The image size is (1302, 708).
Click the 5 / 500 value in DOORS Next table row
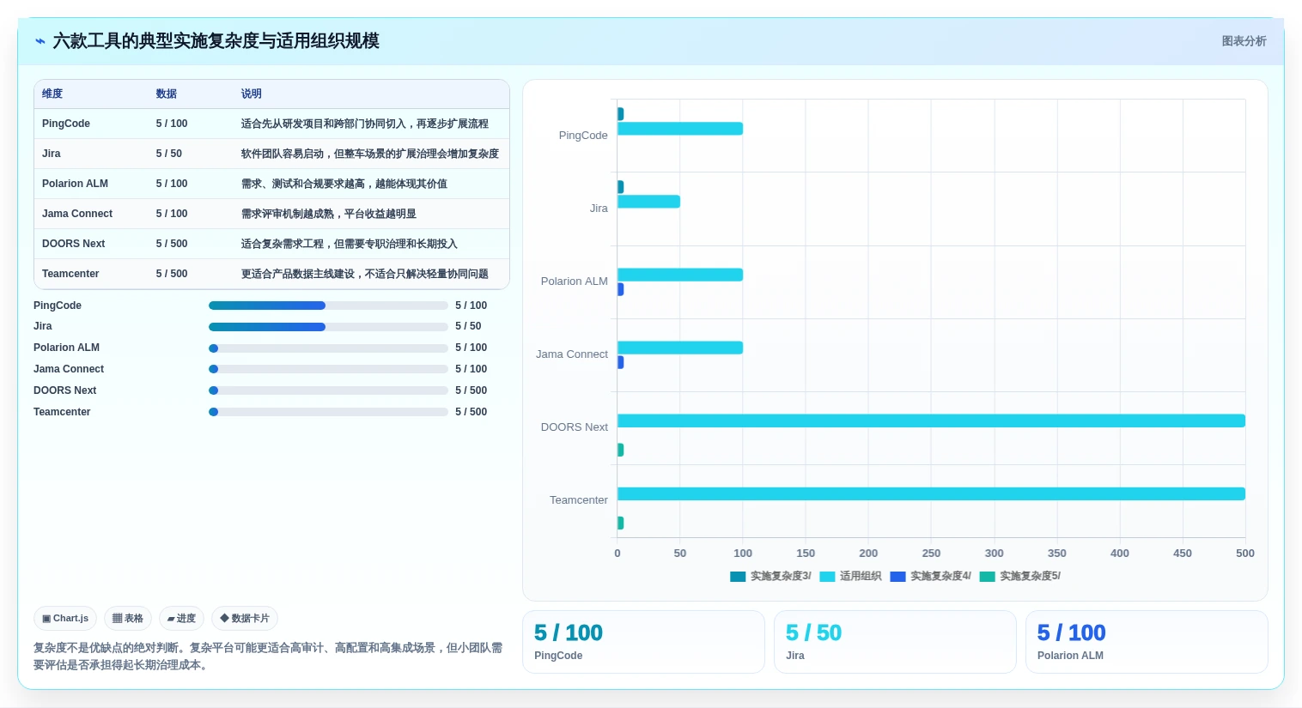click(x=172, y=244)
